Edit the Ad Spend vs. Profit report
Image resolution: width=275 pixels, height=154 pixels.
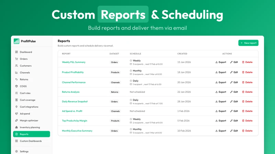pos(234,111)
